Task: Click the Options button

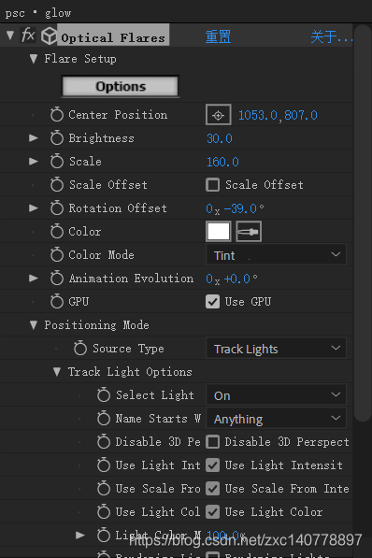Action: tap(121, 86)
